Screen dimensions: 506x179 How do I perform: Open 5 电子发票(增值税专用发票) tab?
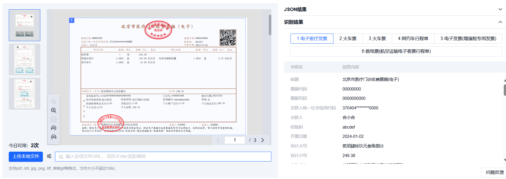(468, 39)
